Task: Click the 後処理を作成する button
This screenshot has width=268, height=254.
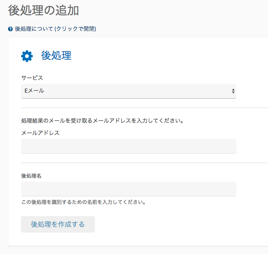Action: 58,224
